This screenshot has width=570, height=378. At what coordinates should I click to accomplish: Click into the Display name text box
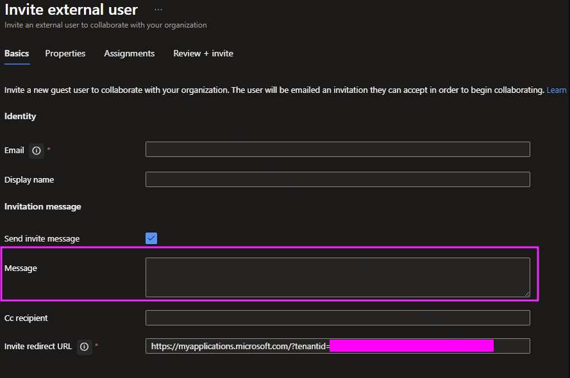tap(337, 179)
